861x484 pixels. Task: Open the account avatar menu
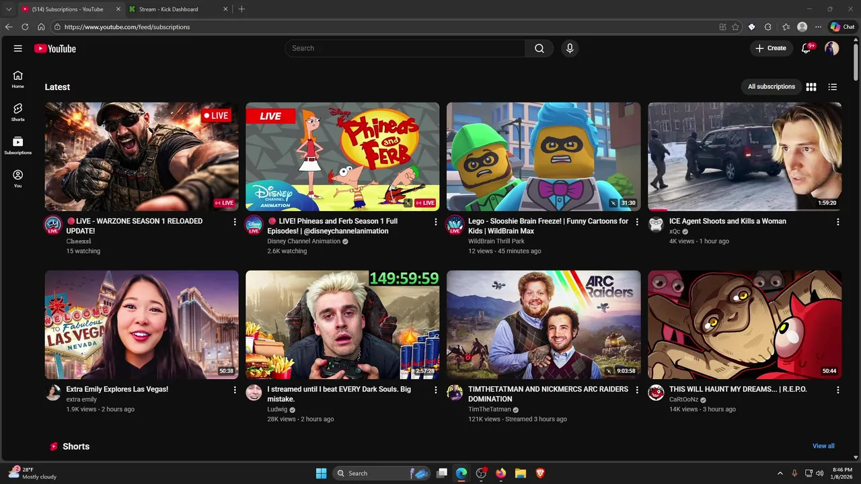832,48
